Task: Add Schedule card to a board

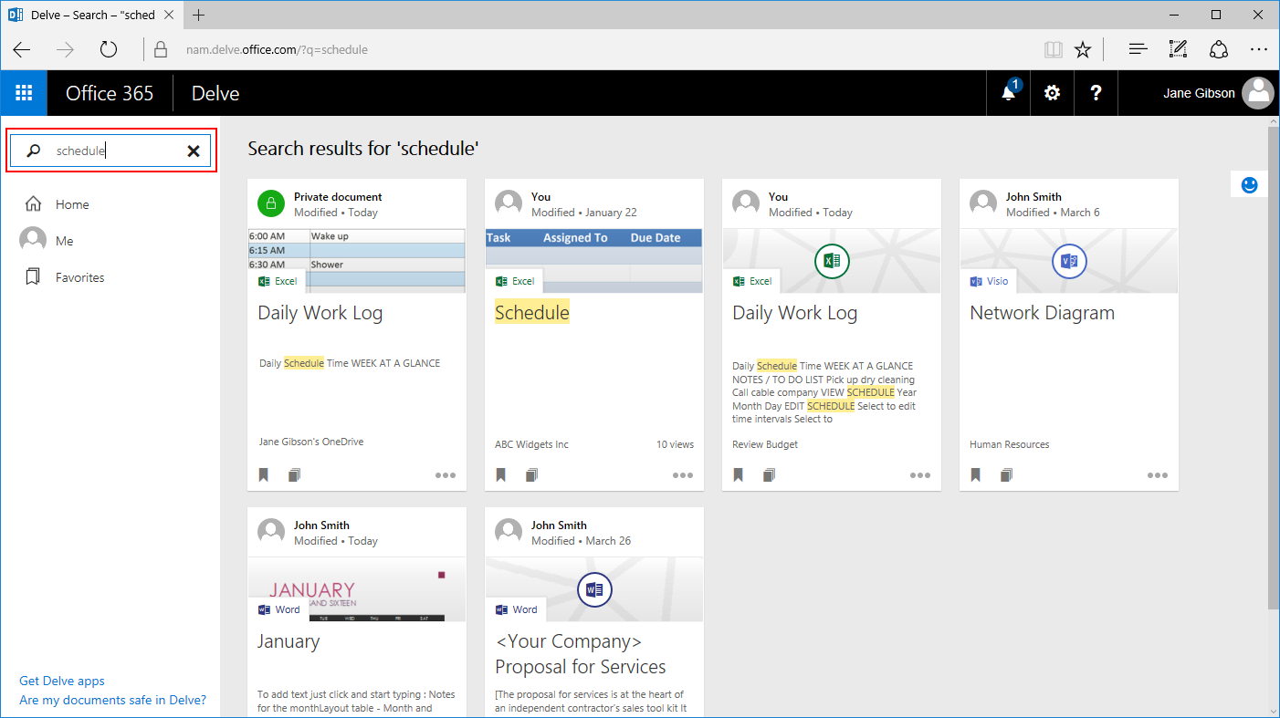Action: 531,475
